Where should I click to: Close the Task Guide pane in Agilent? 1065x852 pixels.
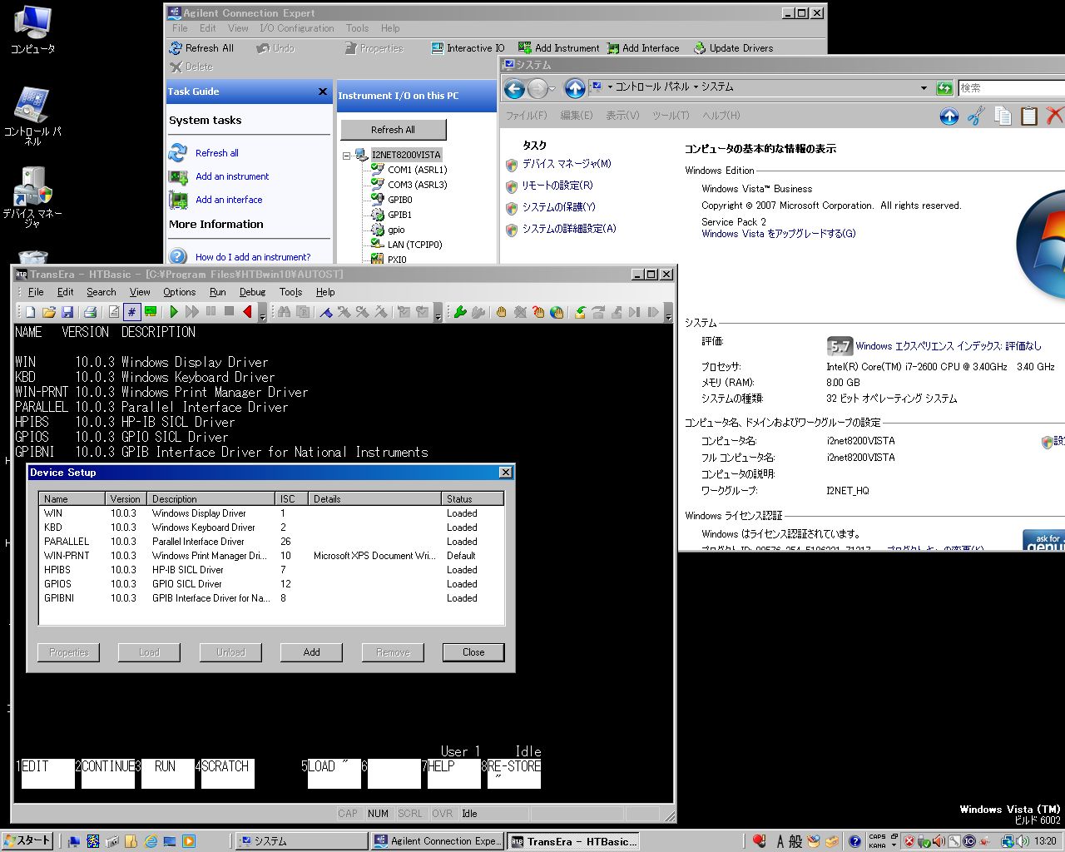[323, 92]
